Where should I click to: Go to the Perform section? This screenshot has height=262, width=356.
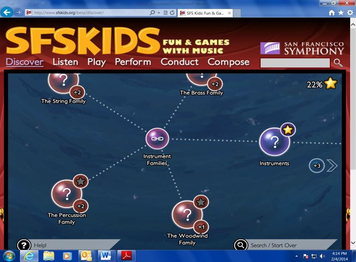[133, 62]
